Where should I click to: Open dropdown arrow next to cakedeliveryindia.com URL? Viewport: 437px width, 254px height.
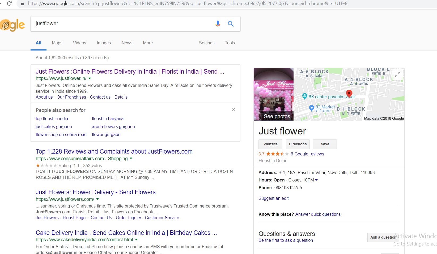coord(136,240)
